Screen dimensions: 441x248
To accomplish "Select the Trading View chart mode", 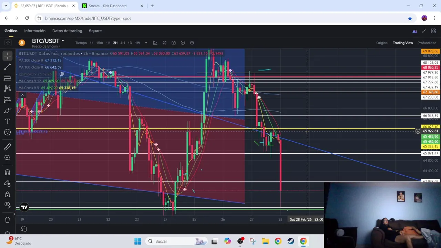I will (x=403, y=43).
